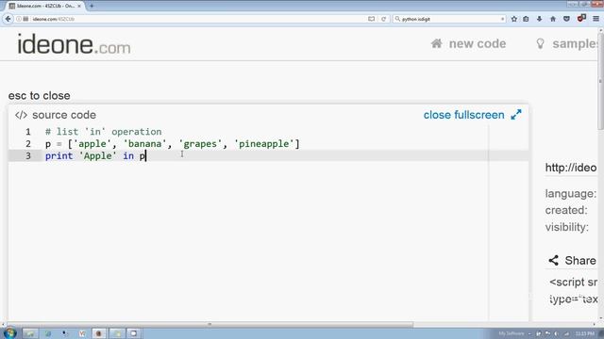The width and height of the screenshot is (604, 339).
Task: Click the 'My Software' taskbar toolbar label
Action: [512, 333]
